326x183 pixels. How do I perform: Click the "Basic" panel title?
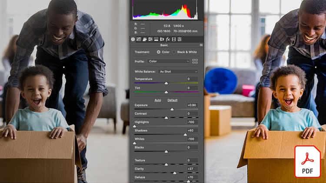pyautogui.click(x=164, y=45)
